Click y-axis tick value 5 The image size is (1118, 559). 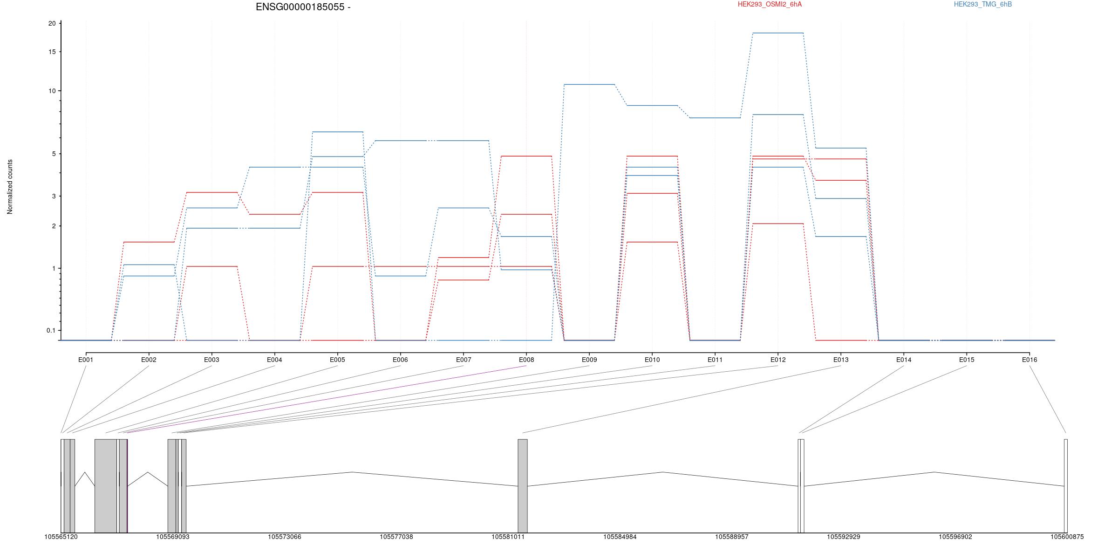coord(54,154)
